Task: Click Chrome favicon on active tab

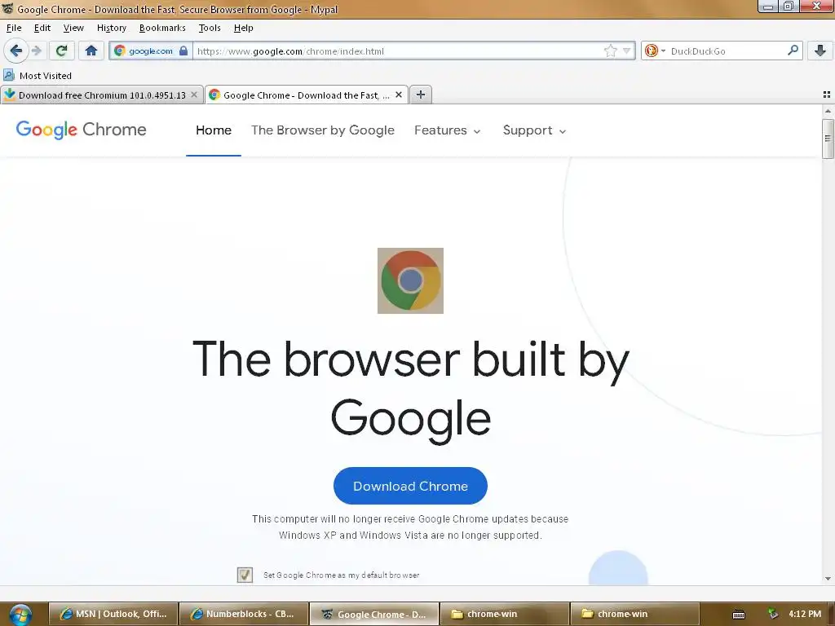Action: click(214, 95)
